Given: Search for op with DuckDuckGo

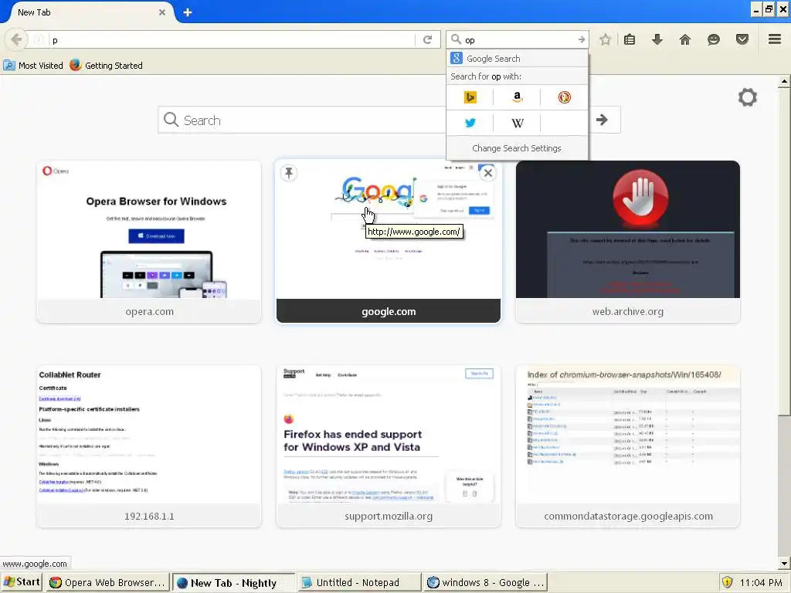Looking at the screenshot, I should tap(564, 97).
